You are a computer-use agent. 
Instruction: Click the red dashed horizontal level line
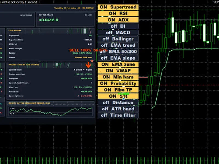[179, 85]
